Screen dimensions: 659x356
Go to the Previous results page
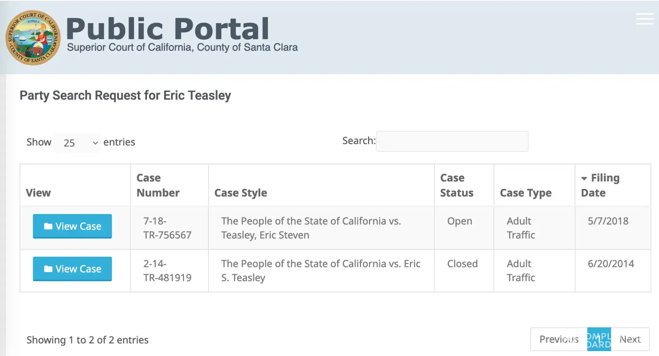(559, 340)
